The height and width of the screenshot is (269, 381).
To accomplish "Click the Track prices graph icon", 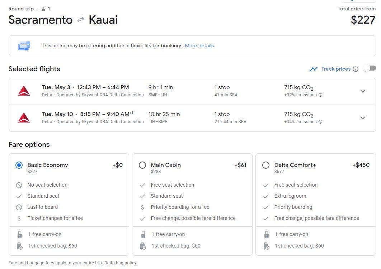I will pos(314,69).
